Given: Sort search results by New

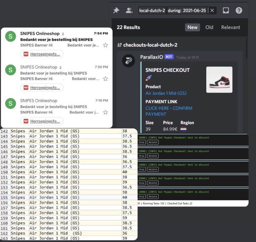Looking at the screenshot, I should 193,27.
